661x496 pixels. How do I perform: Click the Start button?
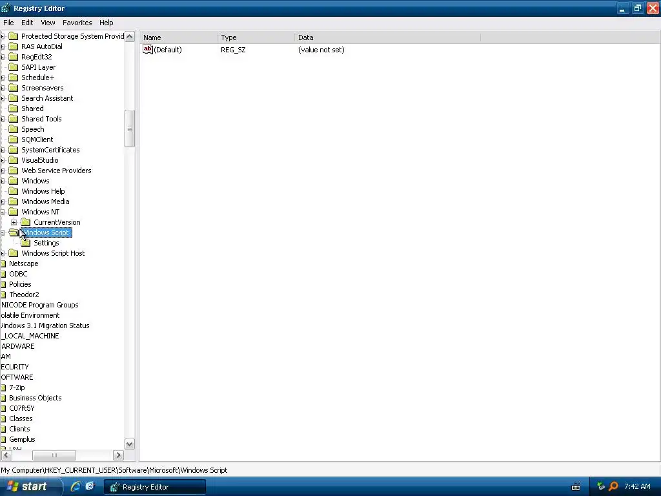[x=31, y=486]
